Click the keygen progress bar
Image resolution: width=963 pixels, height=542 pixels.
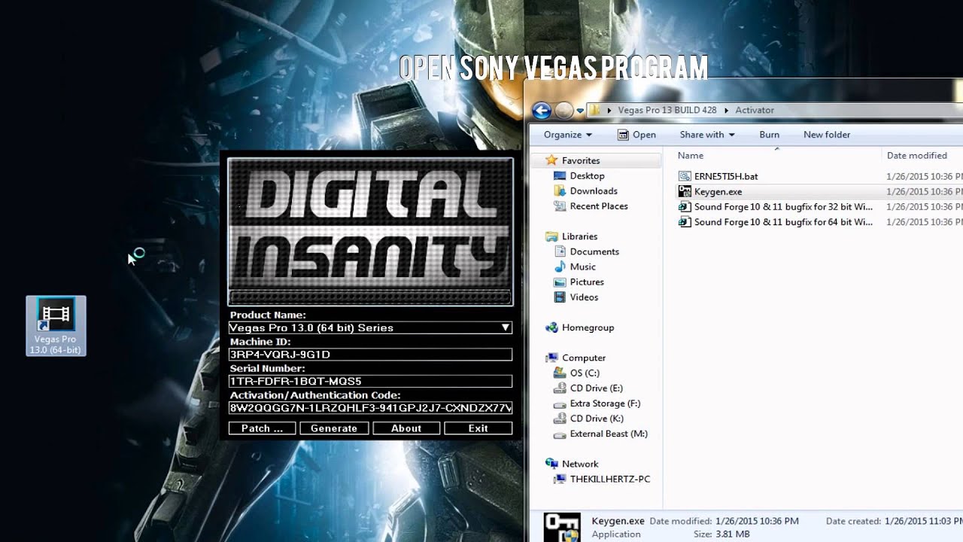[370, 297]
